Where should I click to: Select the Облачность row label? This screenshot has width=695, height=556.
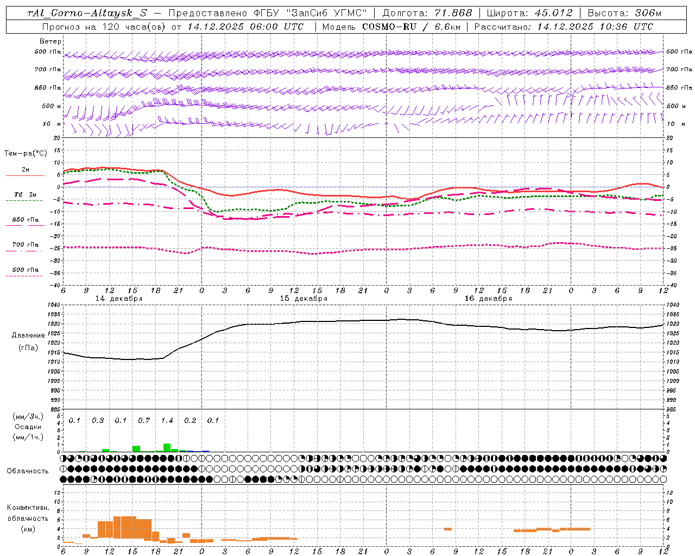(28, 471)
